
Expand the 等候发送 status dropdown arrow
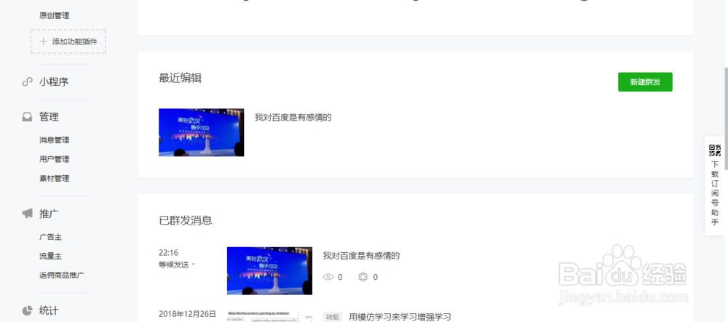click(x=194, y=265)
